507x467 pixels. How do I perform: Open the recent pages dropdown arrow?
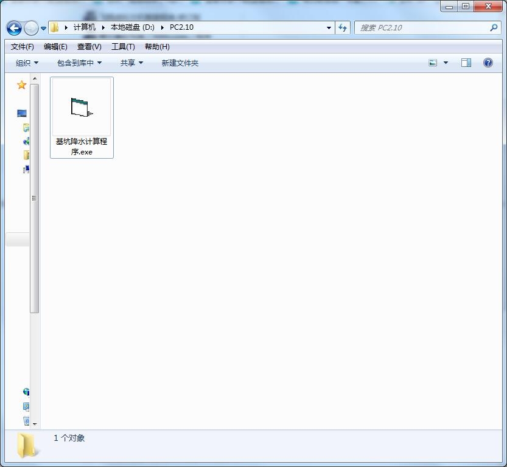pos(44,29)
